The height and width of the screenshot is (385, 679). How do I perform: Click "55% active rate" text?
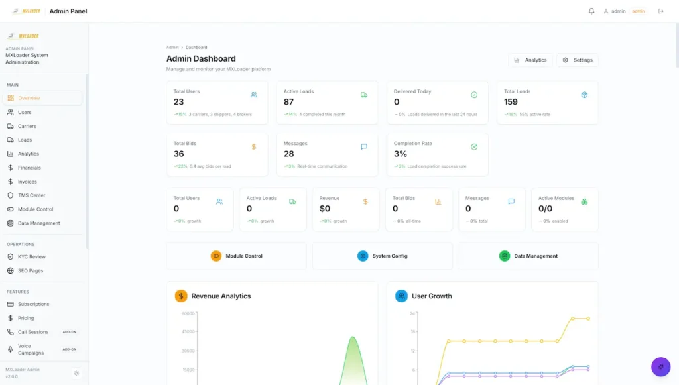click(535, 114)
